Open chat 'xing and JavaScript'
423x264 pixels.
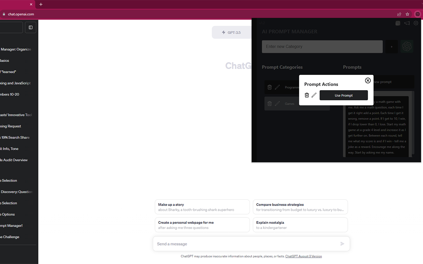[x=16, y=83]
